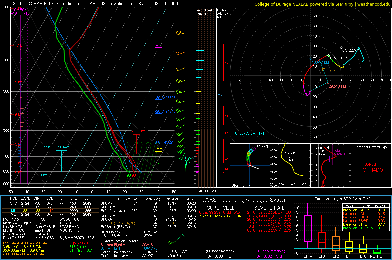Click the Wind Speed (knots) panel header
Image resolution: width=392 pixels, height=260 pixels.
point(204,12)
